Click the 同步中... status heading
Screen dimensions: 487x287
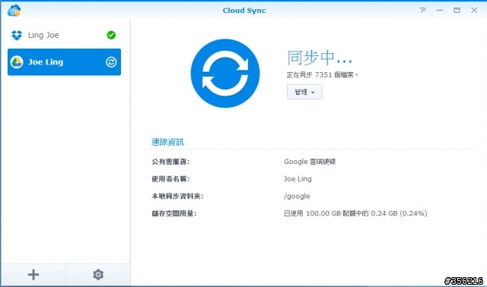[320, 58]
